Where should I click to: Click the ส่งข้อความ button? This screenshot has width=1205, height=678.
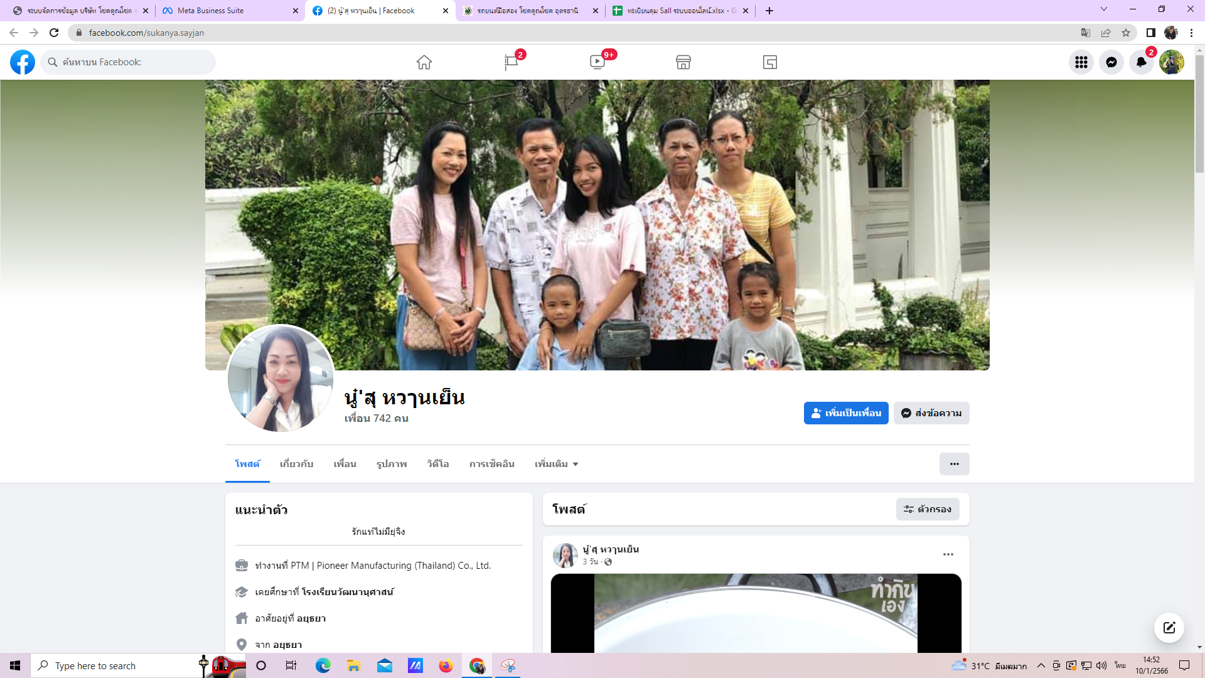pyautogui.click(x=931, y=413)
